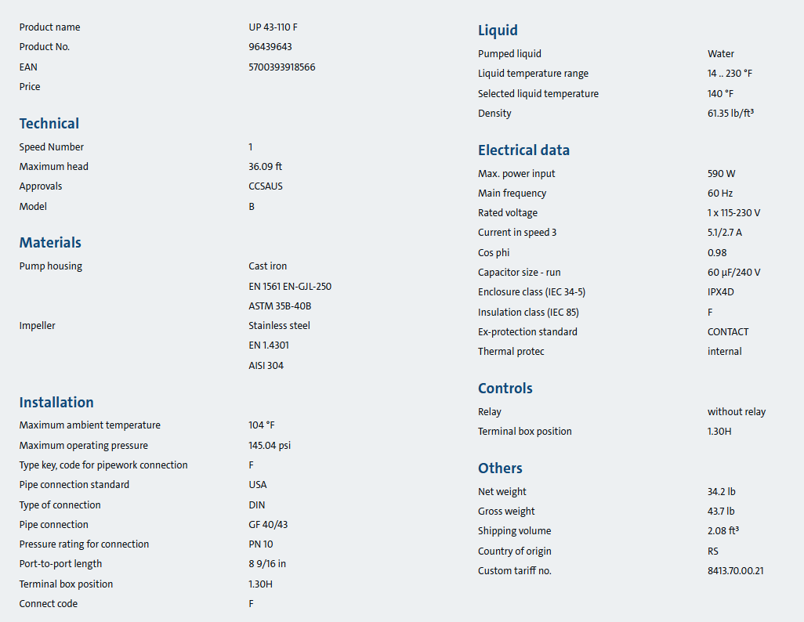This screenshot has height=622, width=804.
Task: Click the Stainless steel impeller value
Action: point(280,326)
